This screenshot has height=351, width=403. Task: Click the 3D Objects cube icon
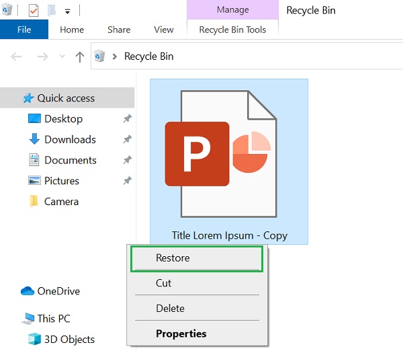(34, 339)
